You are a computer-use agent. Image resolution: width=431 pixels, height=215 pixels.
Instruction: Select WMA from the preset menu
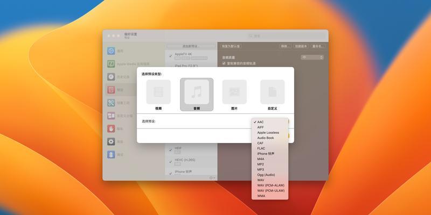coord(270,196)
